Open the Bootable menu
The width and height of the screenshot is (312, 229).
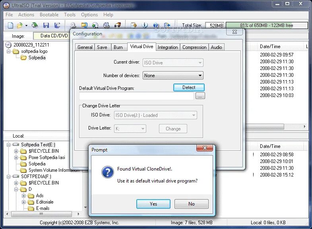tap(49, 15)
